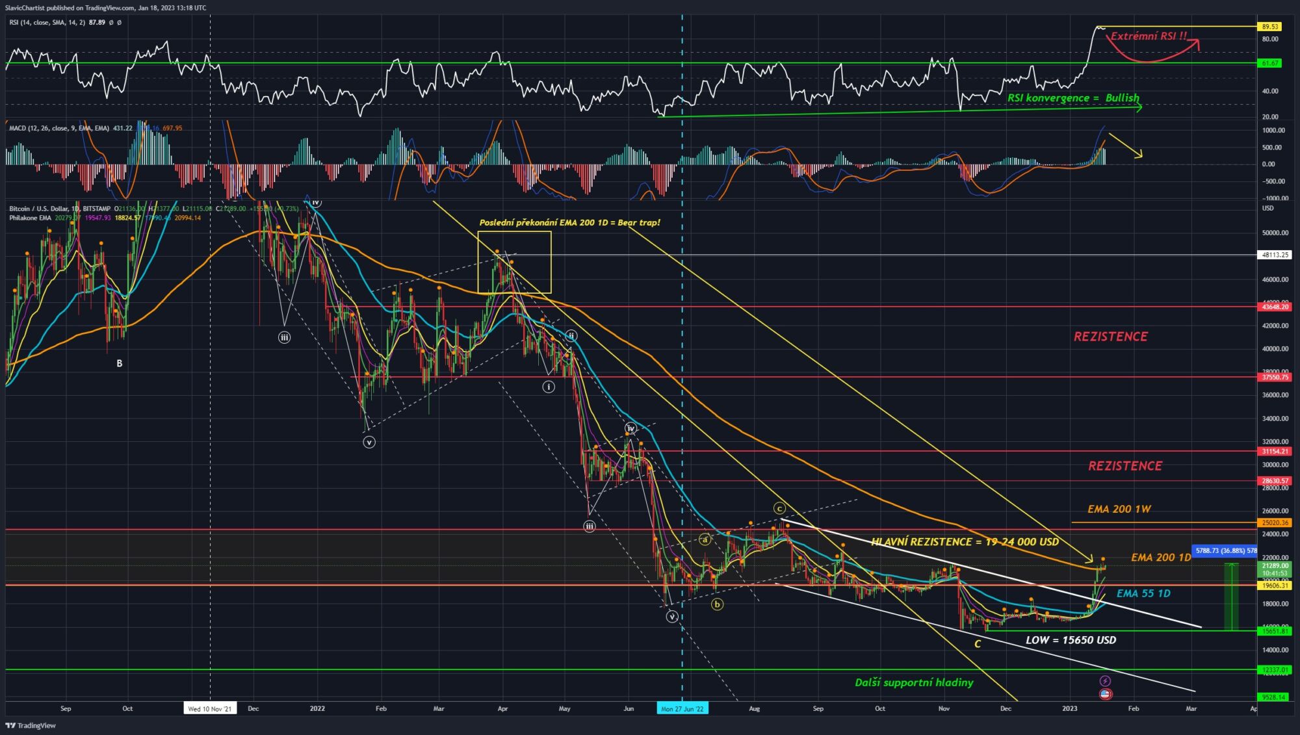Select the green price range measurement box
Screen dimensions: 1300x735
coord(1231,597)
